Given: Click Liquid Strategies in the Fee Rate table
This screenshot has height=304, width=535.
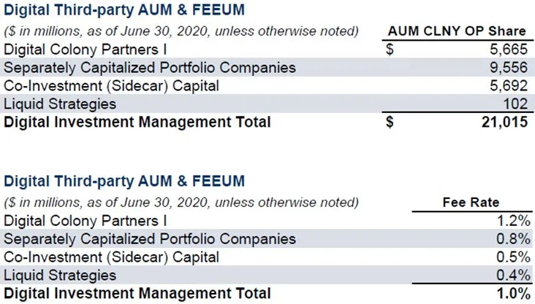Looking at the screenshot, I should pos(60,276).
